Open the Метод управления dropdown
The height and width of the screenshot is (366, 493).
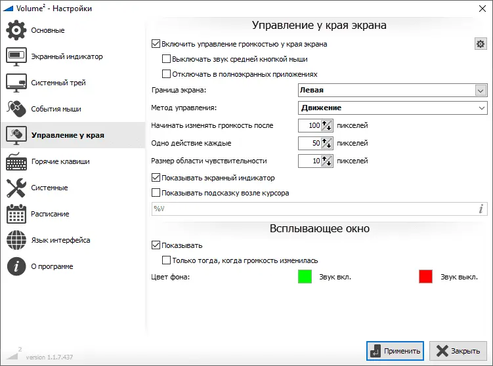[393, 108]
